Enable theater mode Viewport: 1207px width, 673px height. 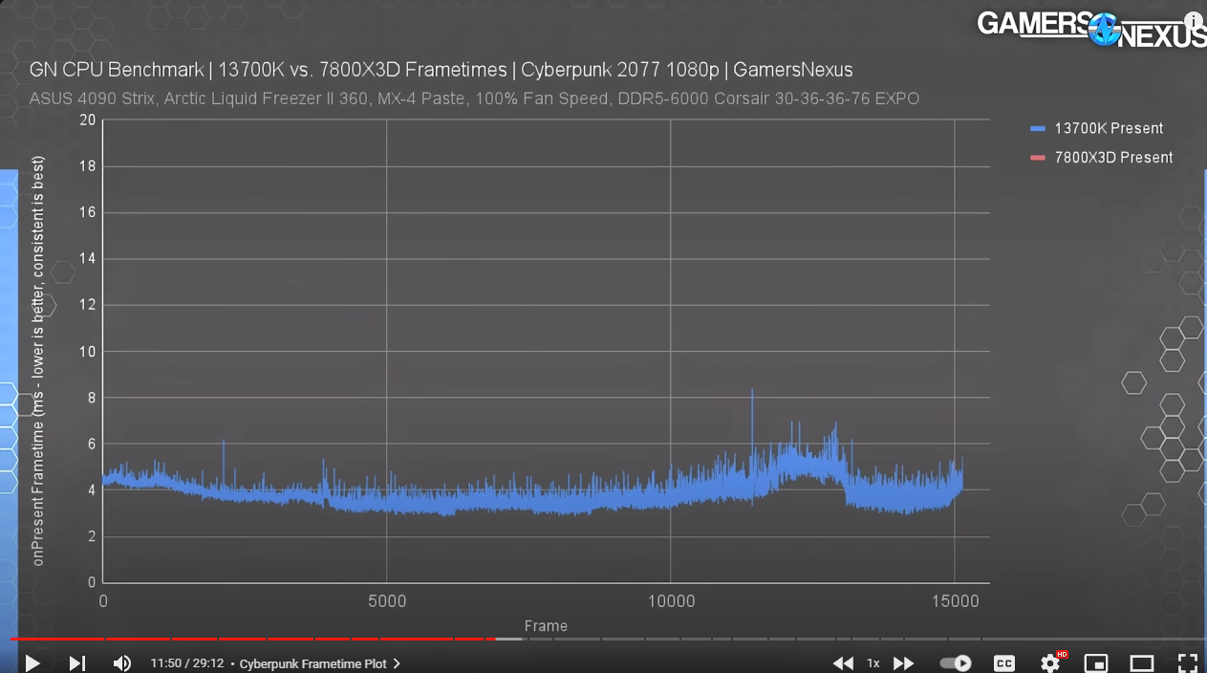click(1142, 662)
